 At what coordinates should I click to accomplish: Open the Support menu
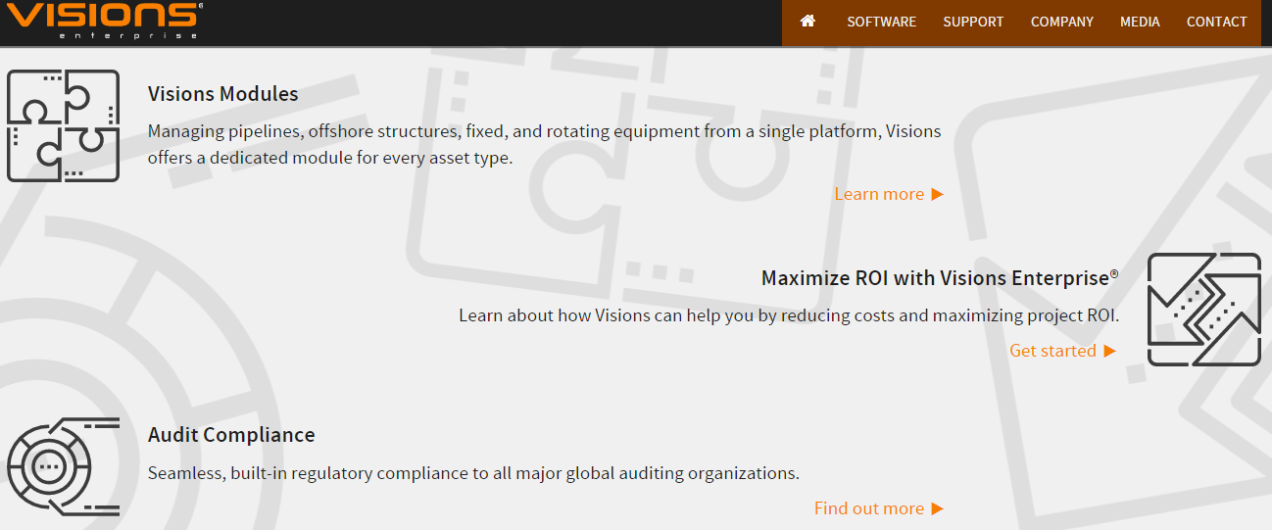(x=973, y=22)
